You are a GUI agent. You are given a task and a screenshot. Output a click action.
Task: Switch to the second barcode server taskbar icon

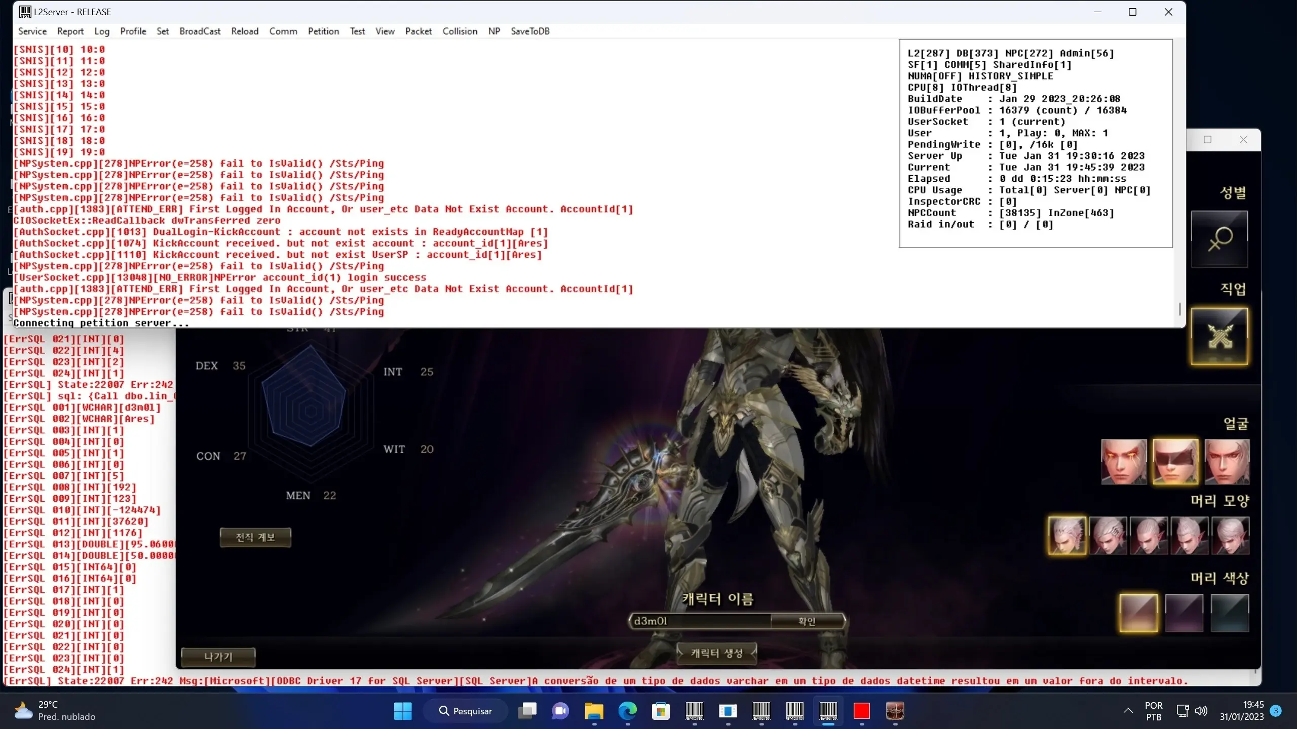761,711
